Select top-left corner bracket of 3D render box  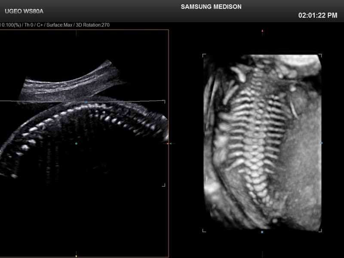(204, 55)
